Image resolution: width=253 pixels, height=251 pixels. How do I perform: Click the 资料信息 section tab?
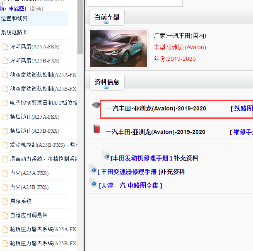[107, 83]
